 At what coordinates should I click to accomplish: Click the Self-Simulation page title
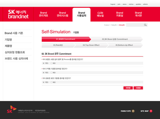[56, 32]
